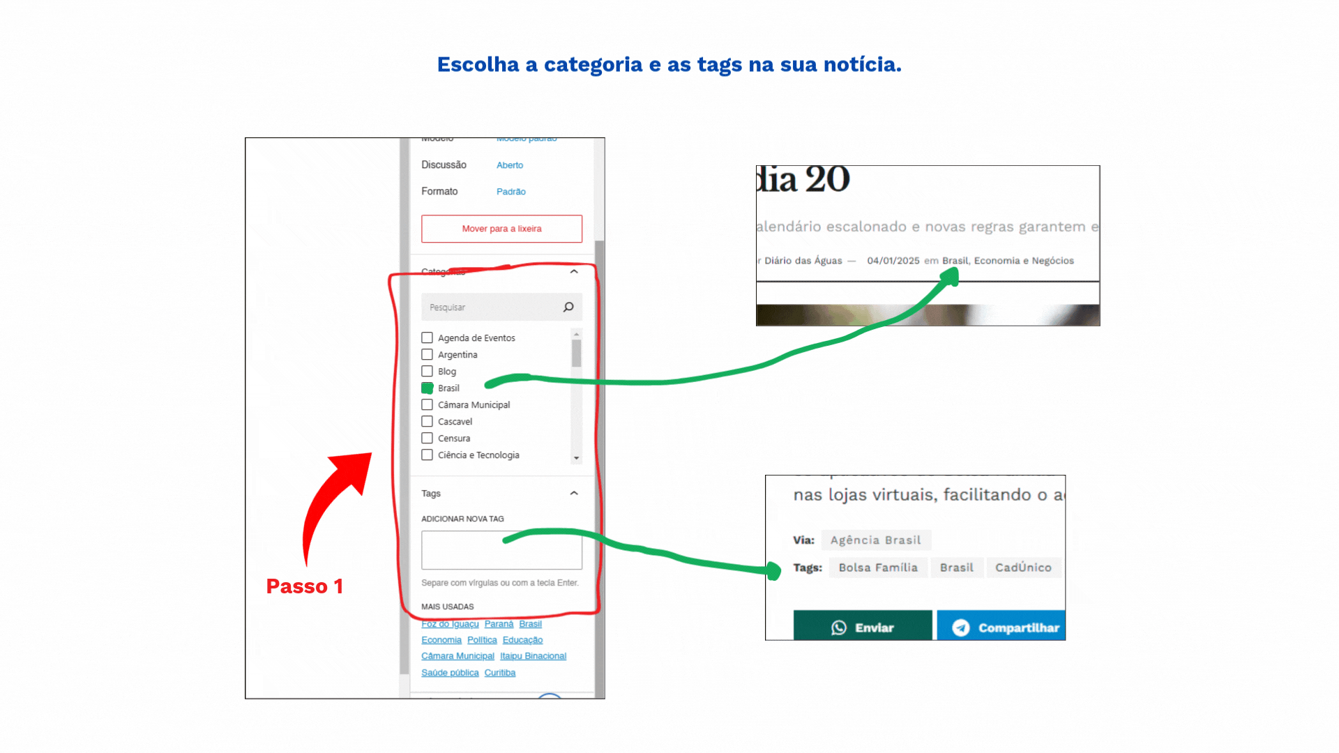The image size is (1339, 753).
Task: Click the Agência Brasil via chip
Action: (875, 540)
